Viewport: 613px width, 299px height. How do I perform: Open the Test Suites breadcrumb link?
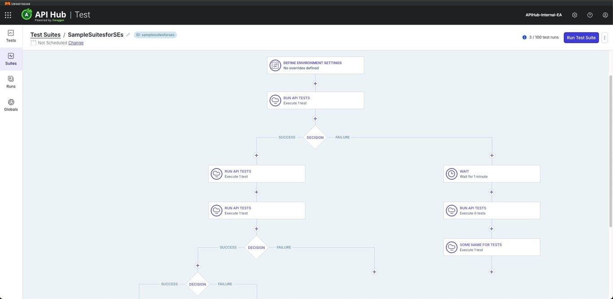coord(45,35)
